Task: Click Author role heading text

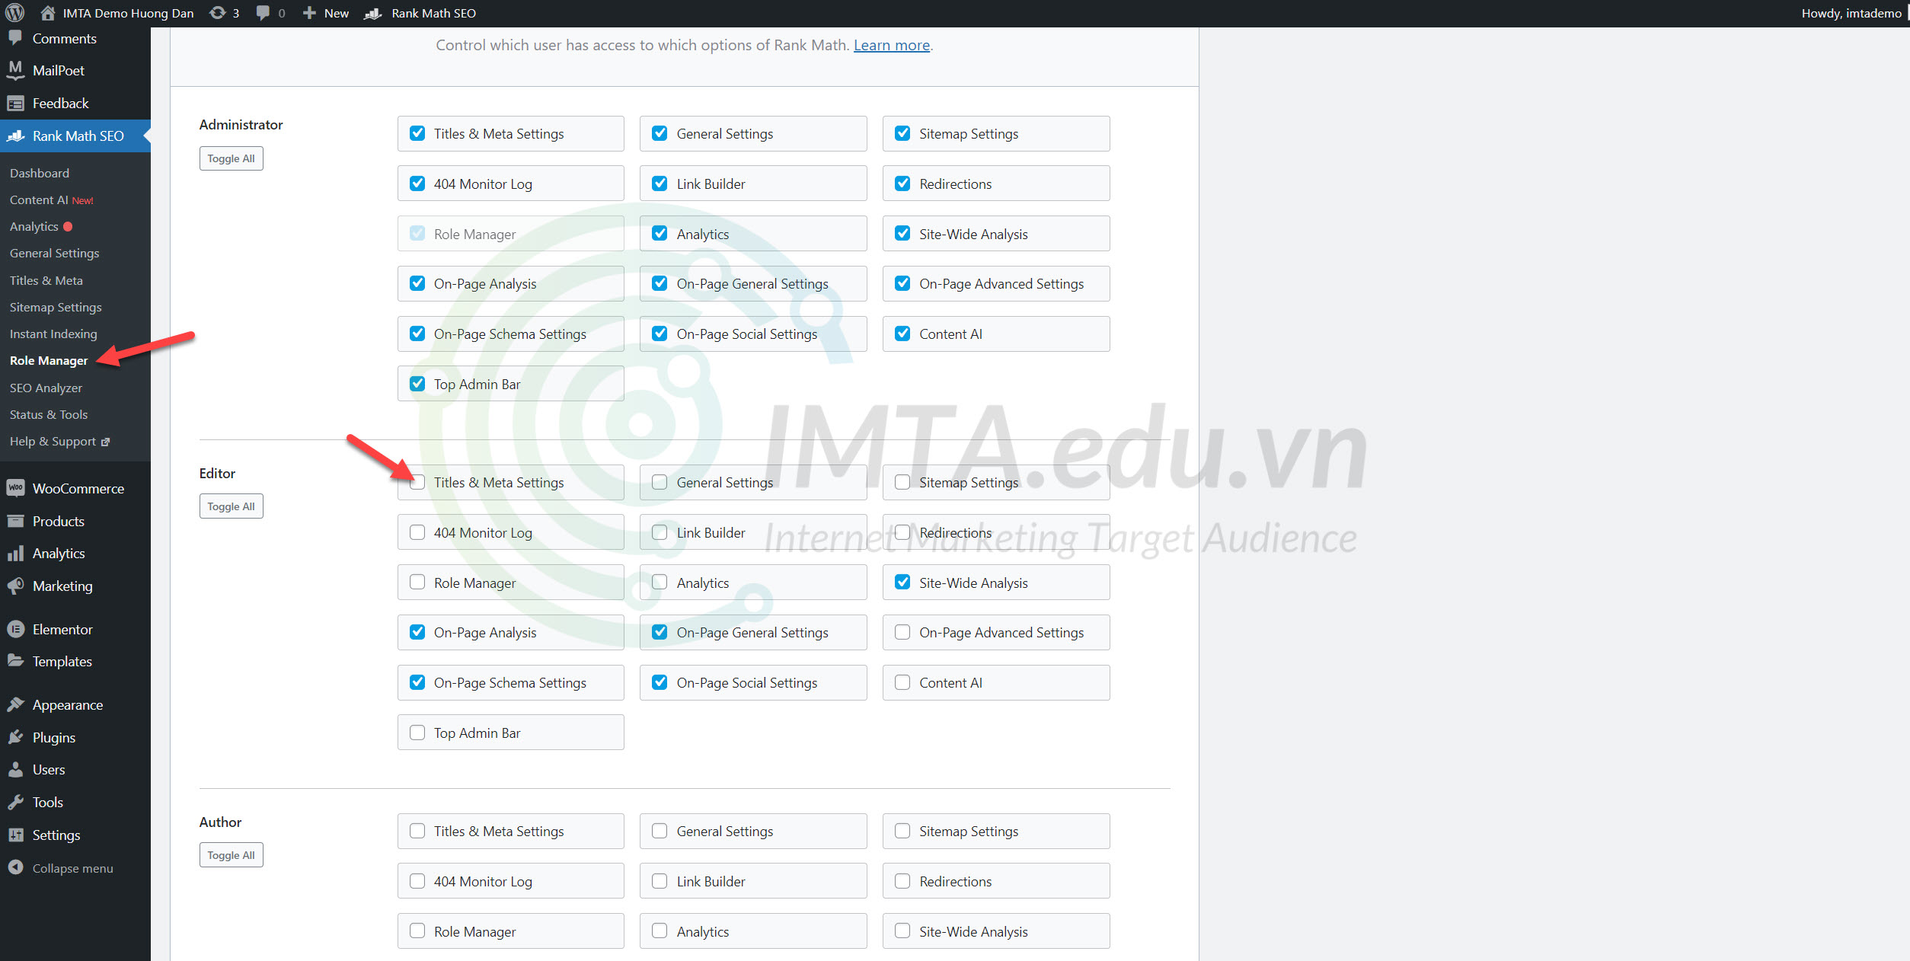Action: (x=220, y=822)
